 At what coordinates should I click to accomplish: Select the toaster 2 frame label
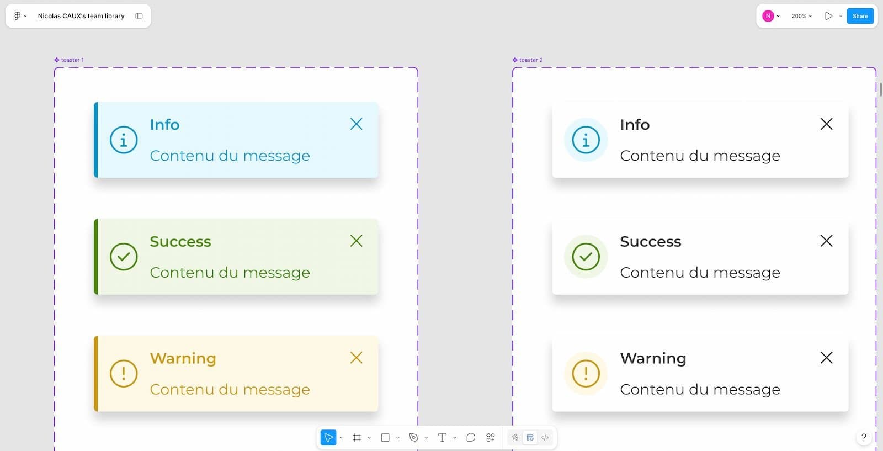pyautogui.click(x=528, y=60)
